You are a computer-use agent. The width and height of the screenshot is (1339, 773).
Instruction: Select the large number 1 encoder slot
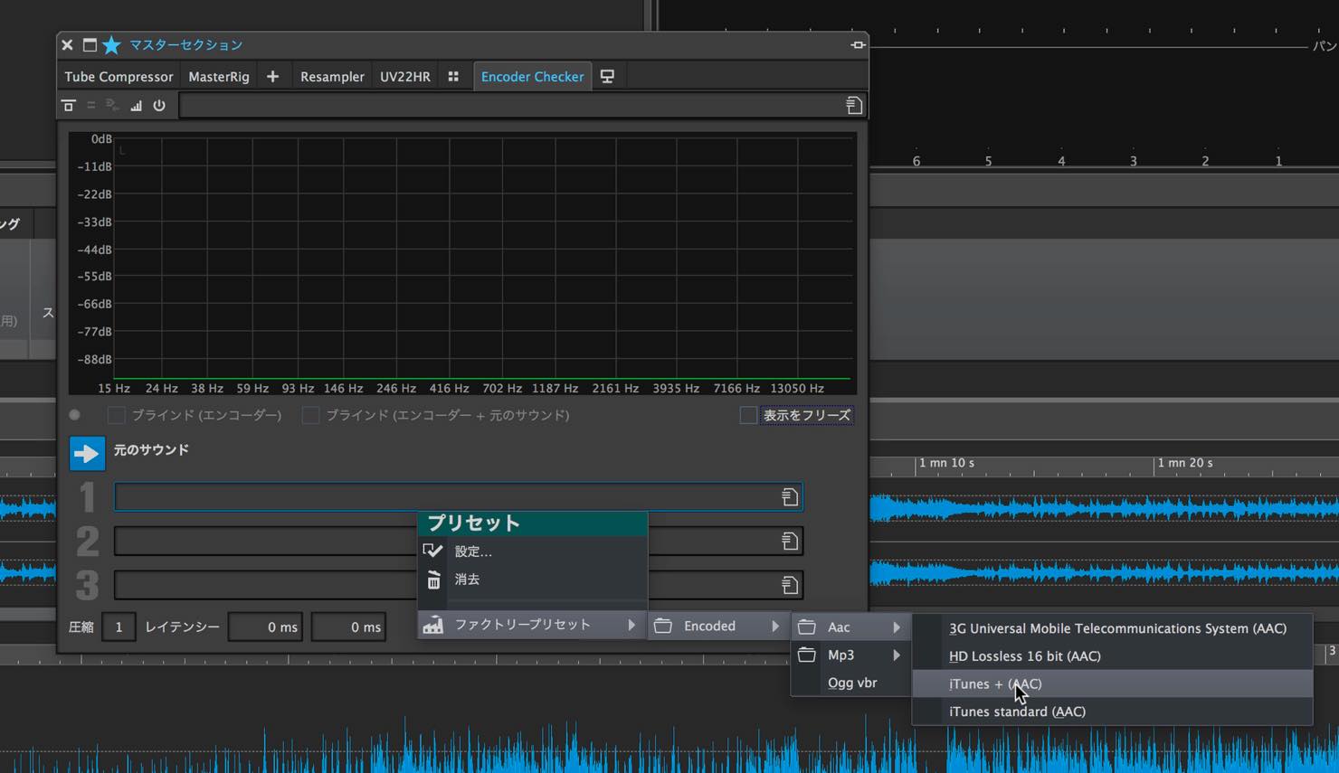[87, 497]
